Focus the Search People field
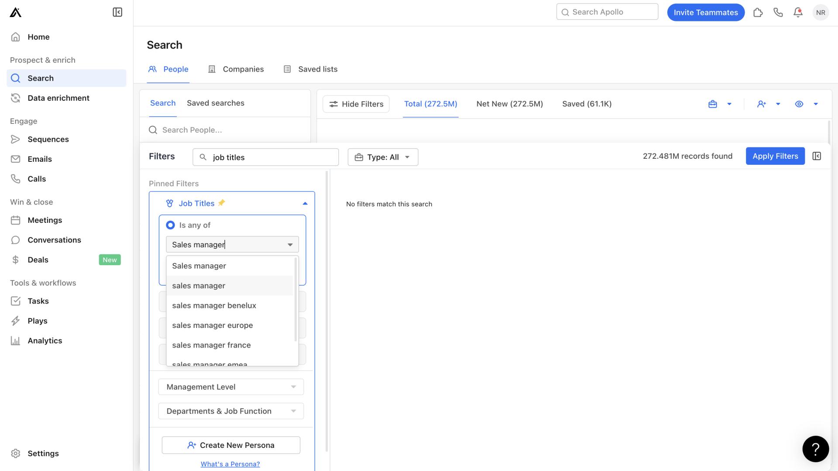Screen dimensions: 838x471 point(225,130)
